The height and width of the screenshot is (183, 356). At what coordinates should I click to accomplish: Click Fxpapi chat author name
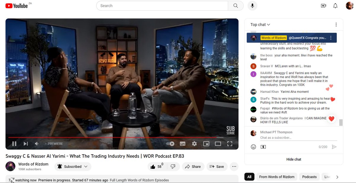(x=265, y=109)
